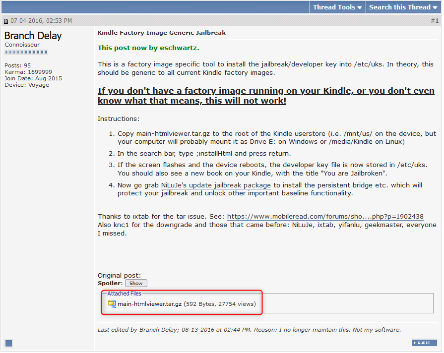Click the 'Connoisseur' user title
444x353 pixels.
[22, 45]
